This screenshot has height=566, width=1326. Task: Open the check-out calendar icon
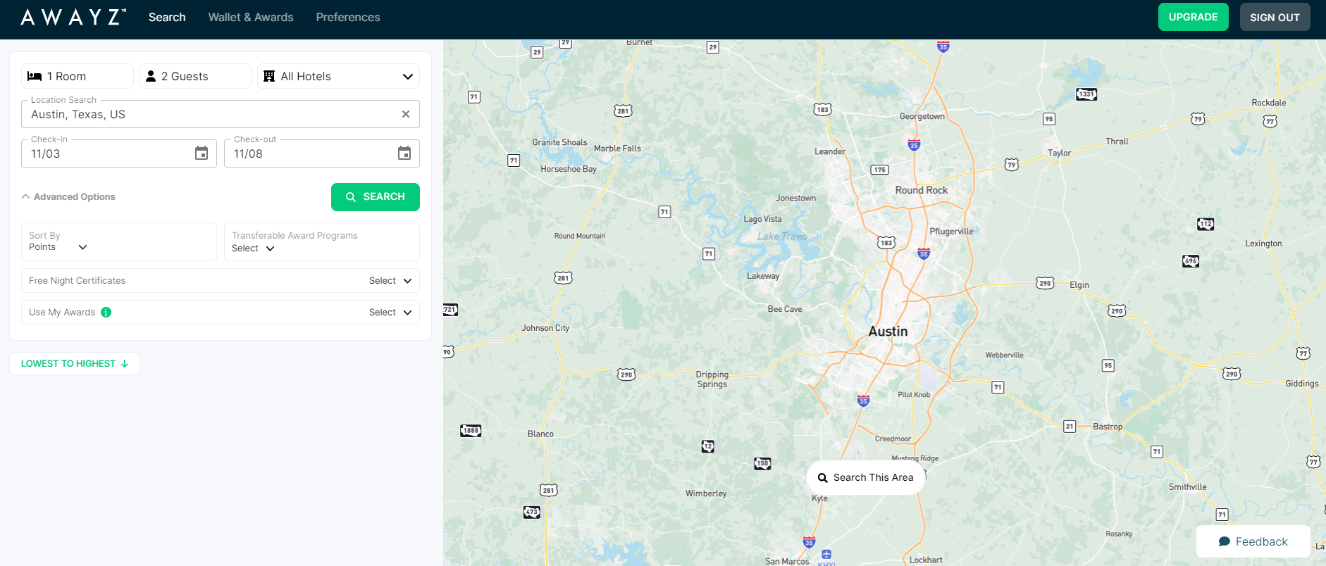[404, 153]
